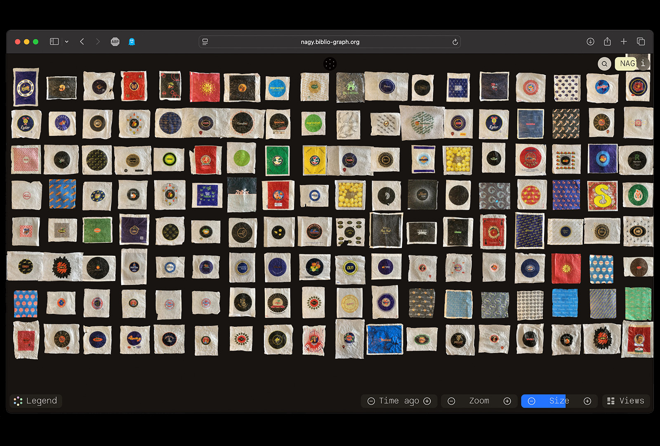Click the info "i" icon near NAGY
The image size is (660, 446).
pyautogui.click(x=642, y=63)
